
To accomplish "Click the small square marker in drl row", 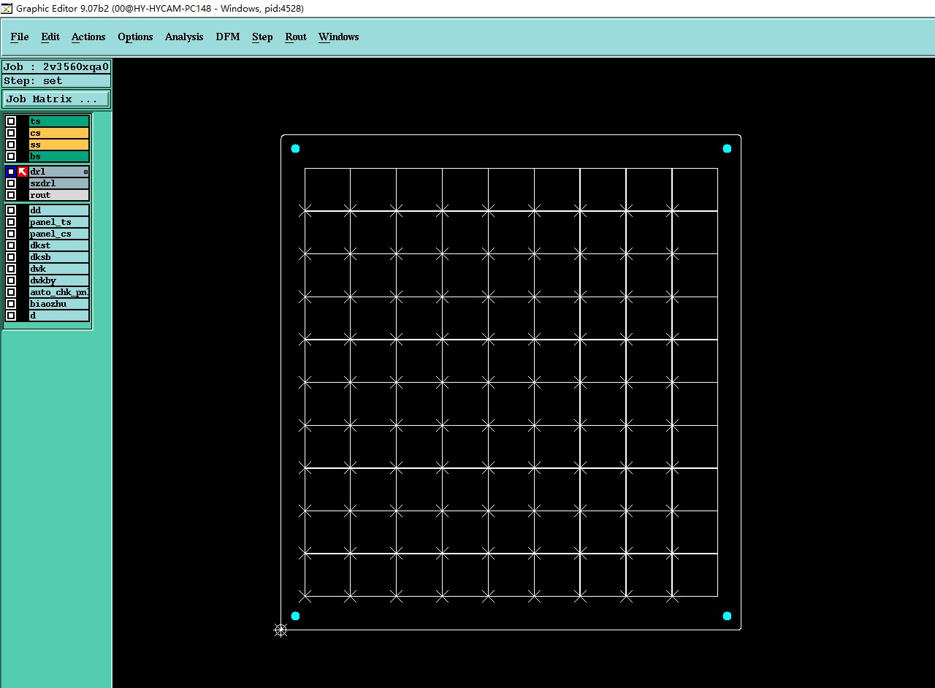I will coord(85,172).
